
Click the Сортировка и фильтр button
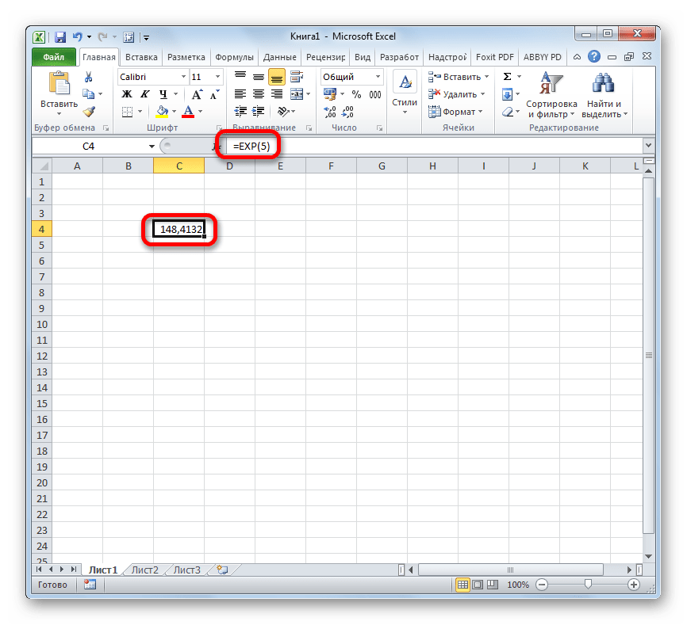551,95
